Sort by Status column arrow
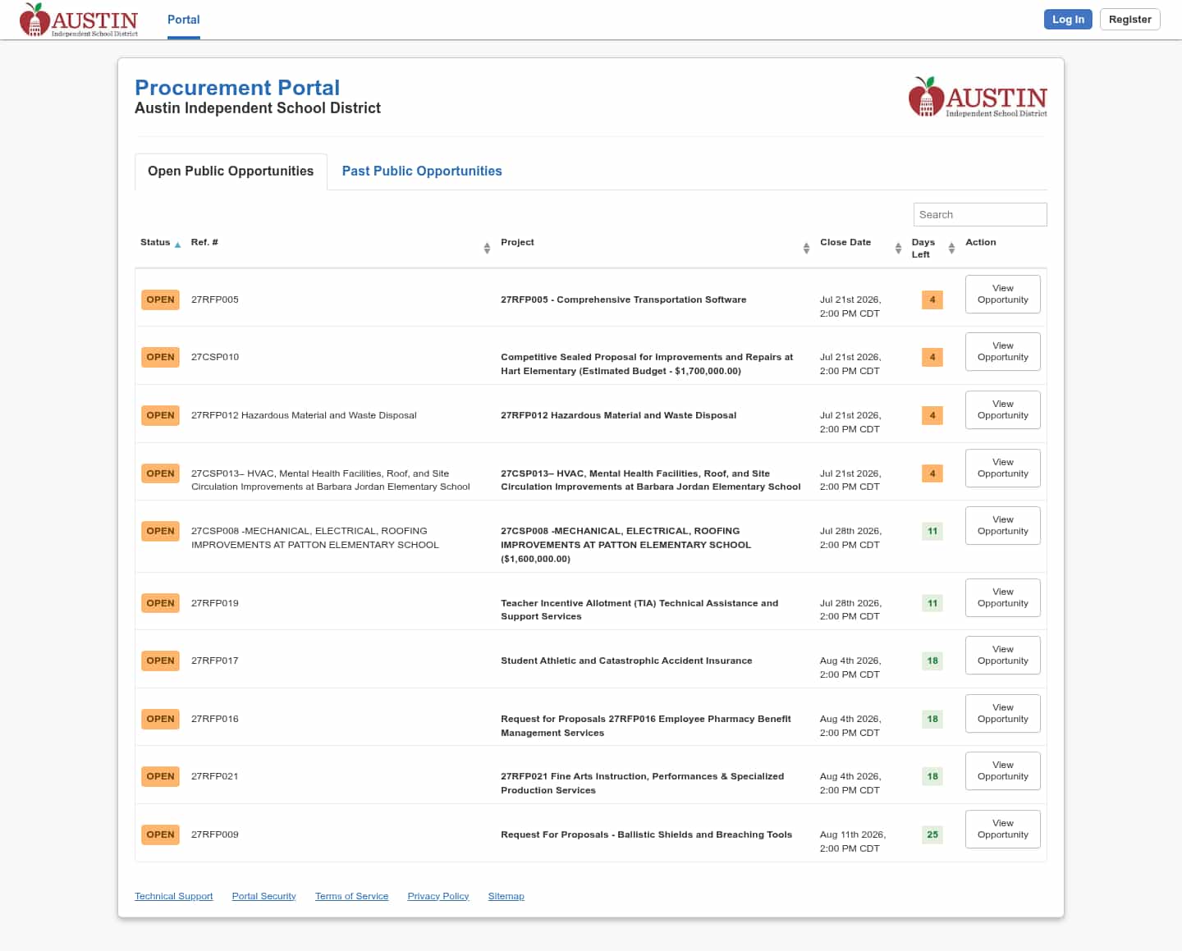1182x951 pixels. tap(177, 245)
